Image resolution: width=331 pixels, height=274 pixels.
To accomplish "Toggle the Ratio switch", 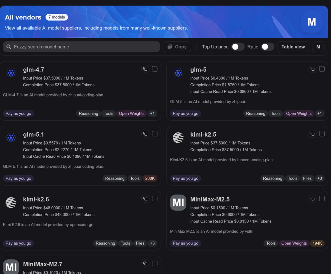I will 268,47.
